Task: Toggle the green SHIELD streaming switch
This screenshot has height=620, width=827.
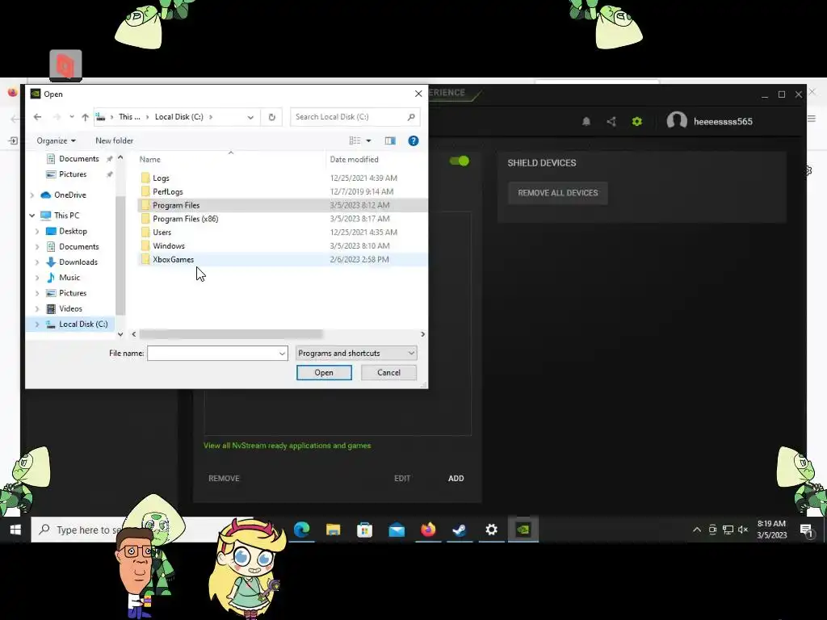Action: (460, 161)
